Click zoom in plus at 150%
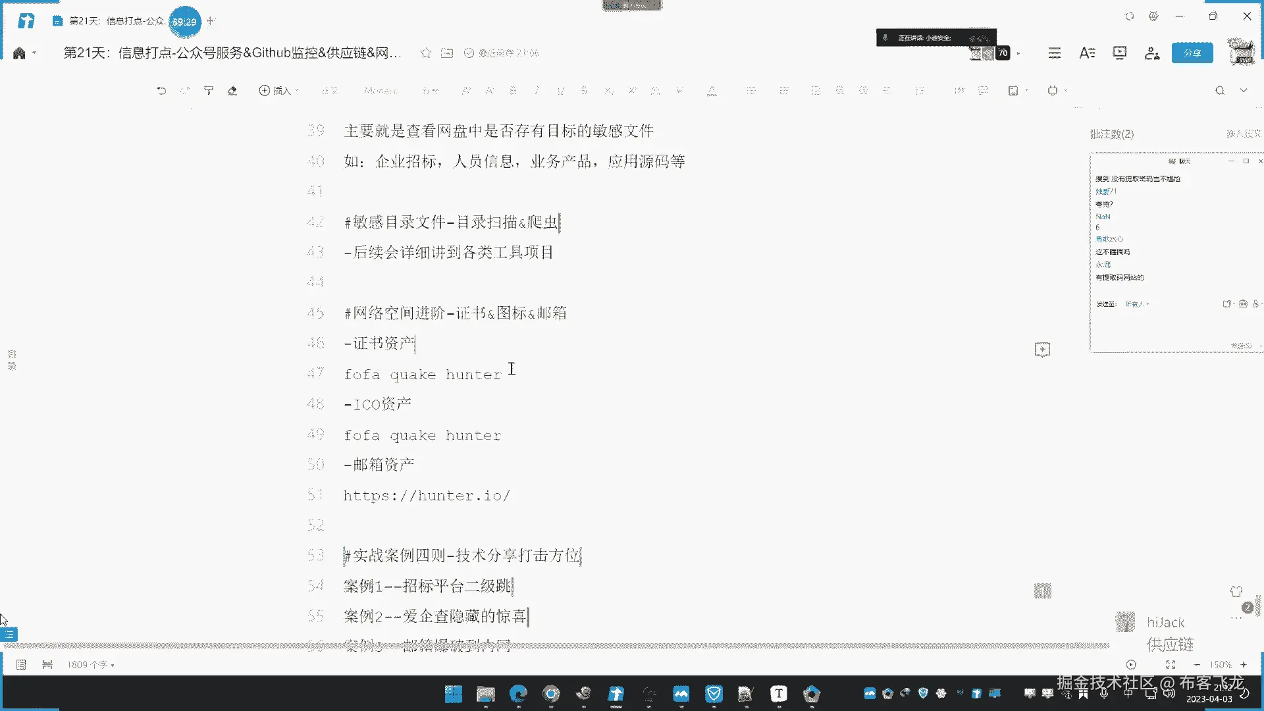Screen dimensions: 1264x711 [x=1244, y=665]
